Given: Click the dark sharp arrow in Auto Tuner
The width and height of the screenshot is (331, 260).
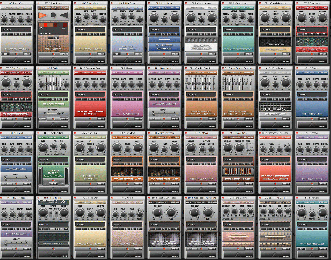Looking at the screenshot, I should click(x=64, y=15).
